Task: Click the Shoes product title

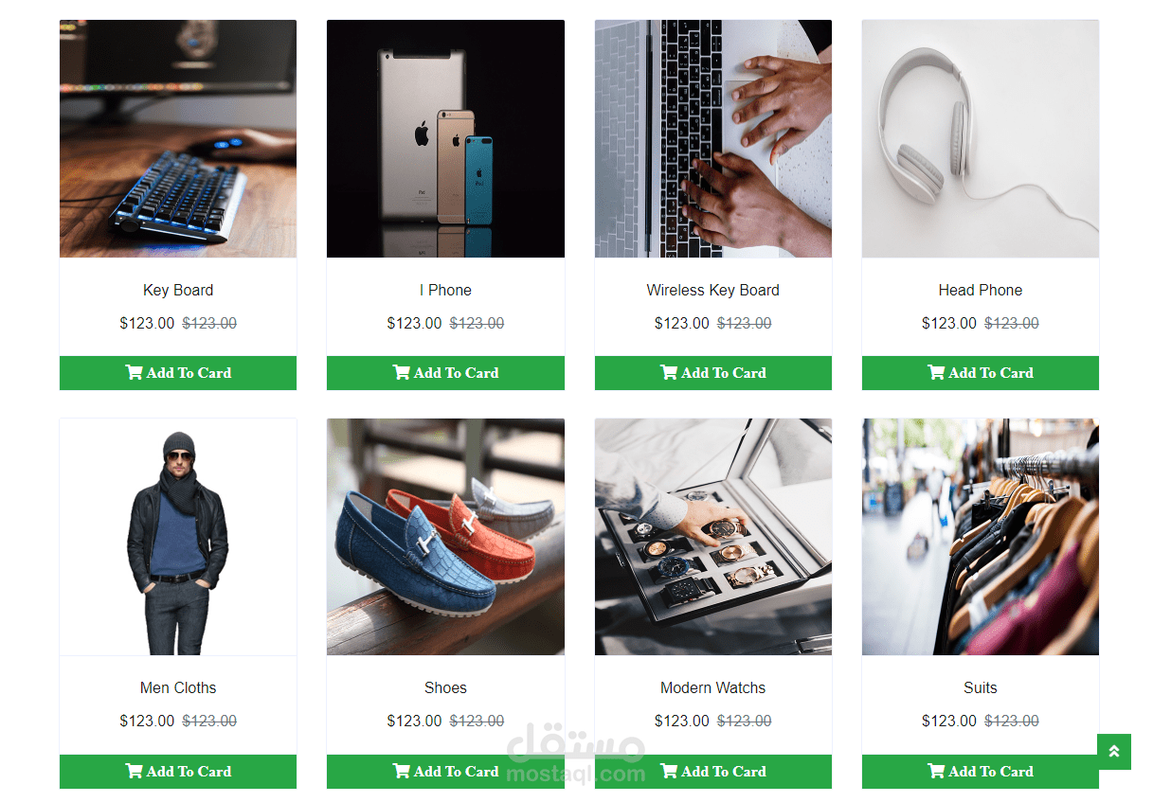Action: (x=445, y=688)
